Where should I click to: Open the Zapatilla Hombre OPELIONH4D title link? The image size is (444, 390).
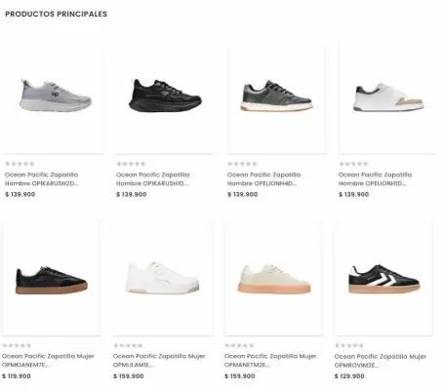(264, 179)
